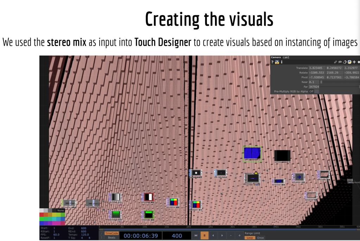Switch range limit to Once

click(x=260, y=238)
